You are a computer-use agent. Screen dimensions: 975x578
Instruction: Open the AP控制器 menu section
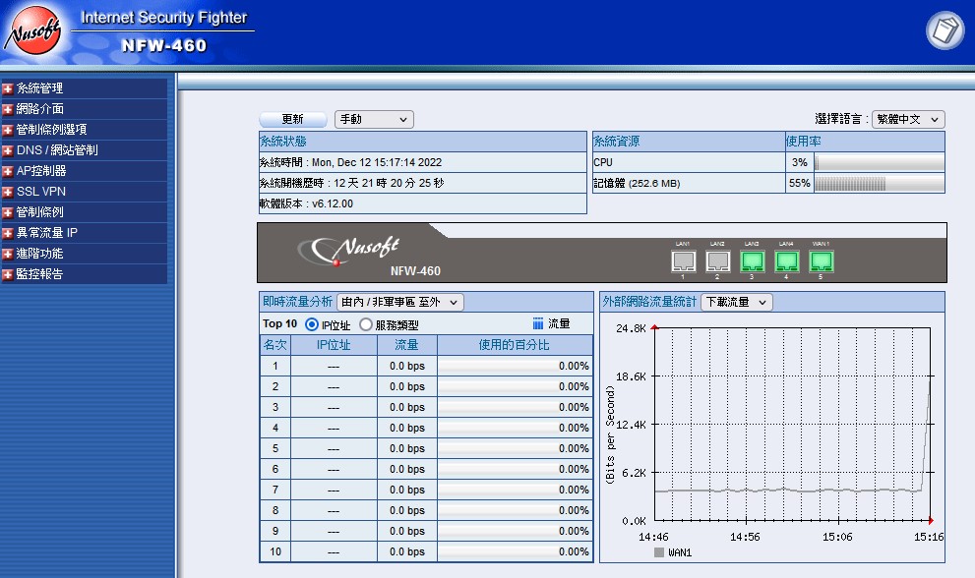click(41, 171)
